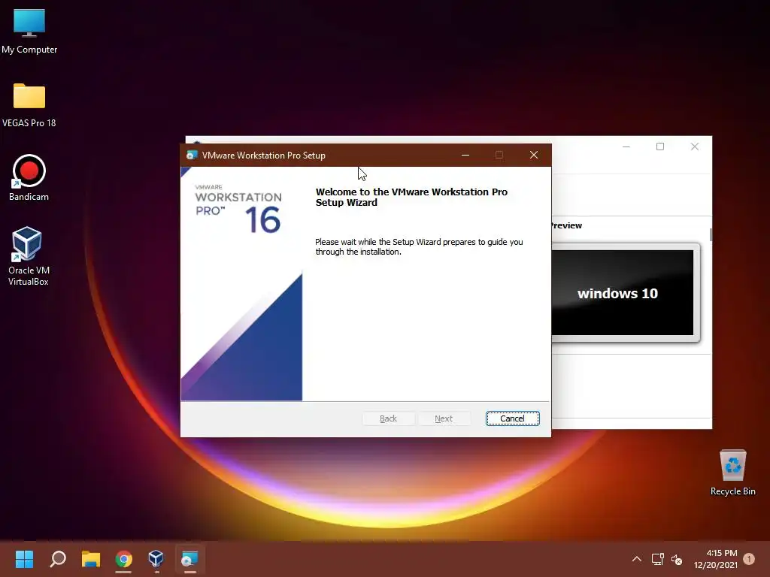This screenshot has width=770, height=577.
Task: Maximize the VirtualBox window behind the installer
Action: (660, 147)
